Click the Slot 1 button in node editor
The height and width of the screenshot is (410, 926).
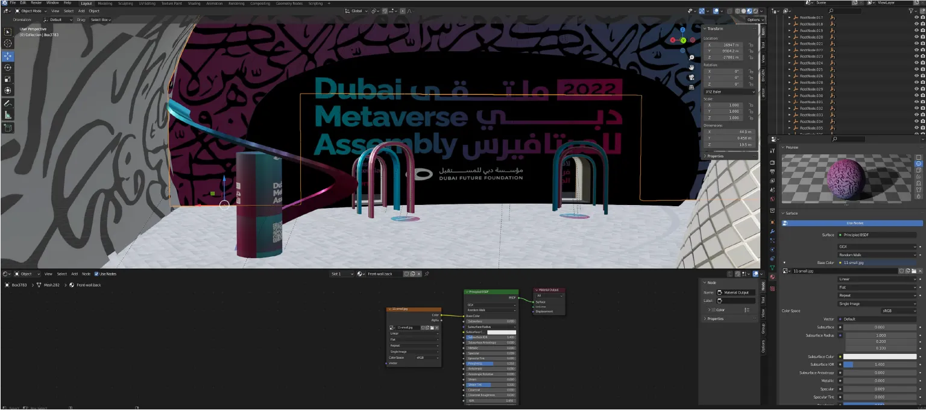tap(342, 274)
